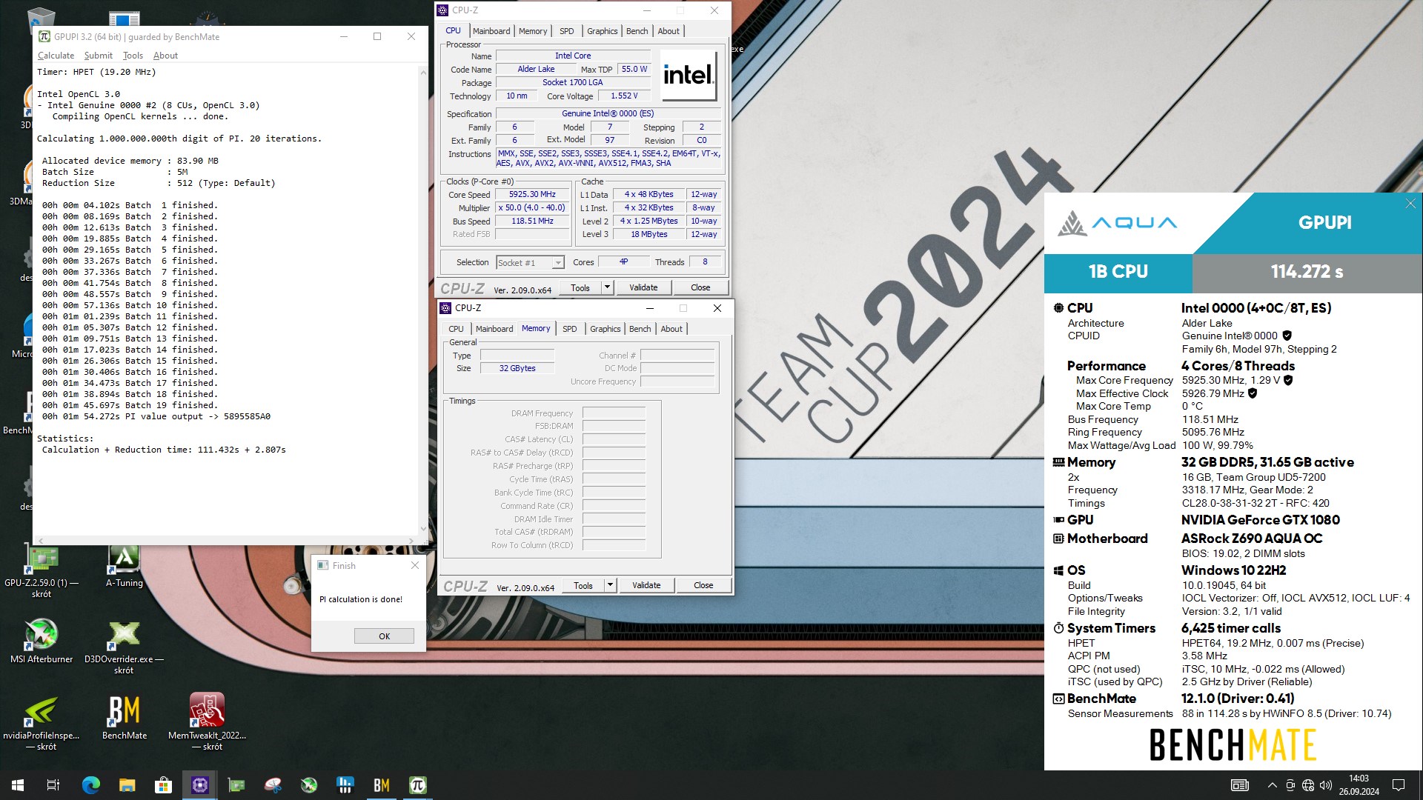Open the GPU-Z desktop shortcut
Image resolution: width=1423 pixels, height=800 pixels.
click(42, 571)
